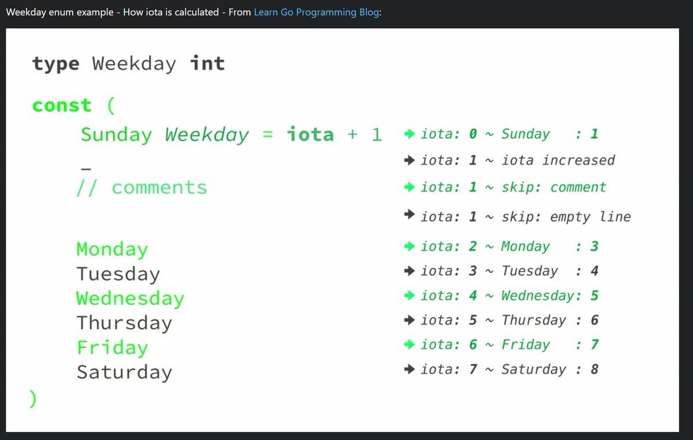
Task: Click the green arrow beside skip: comment
Action: (410, 187)
